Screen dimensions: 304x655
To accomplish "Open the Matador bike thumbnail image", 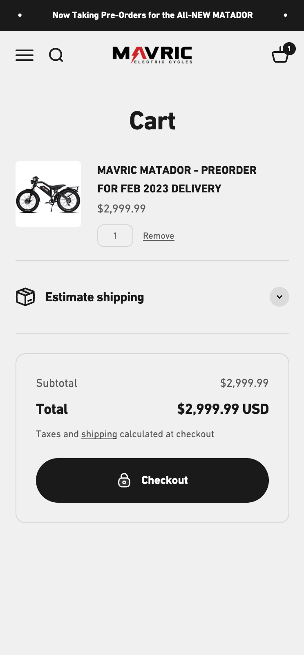I will click(x=48, y=194).
